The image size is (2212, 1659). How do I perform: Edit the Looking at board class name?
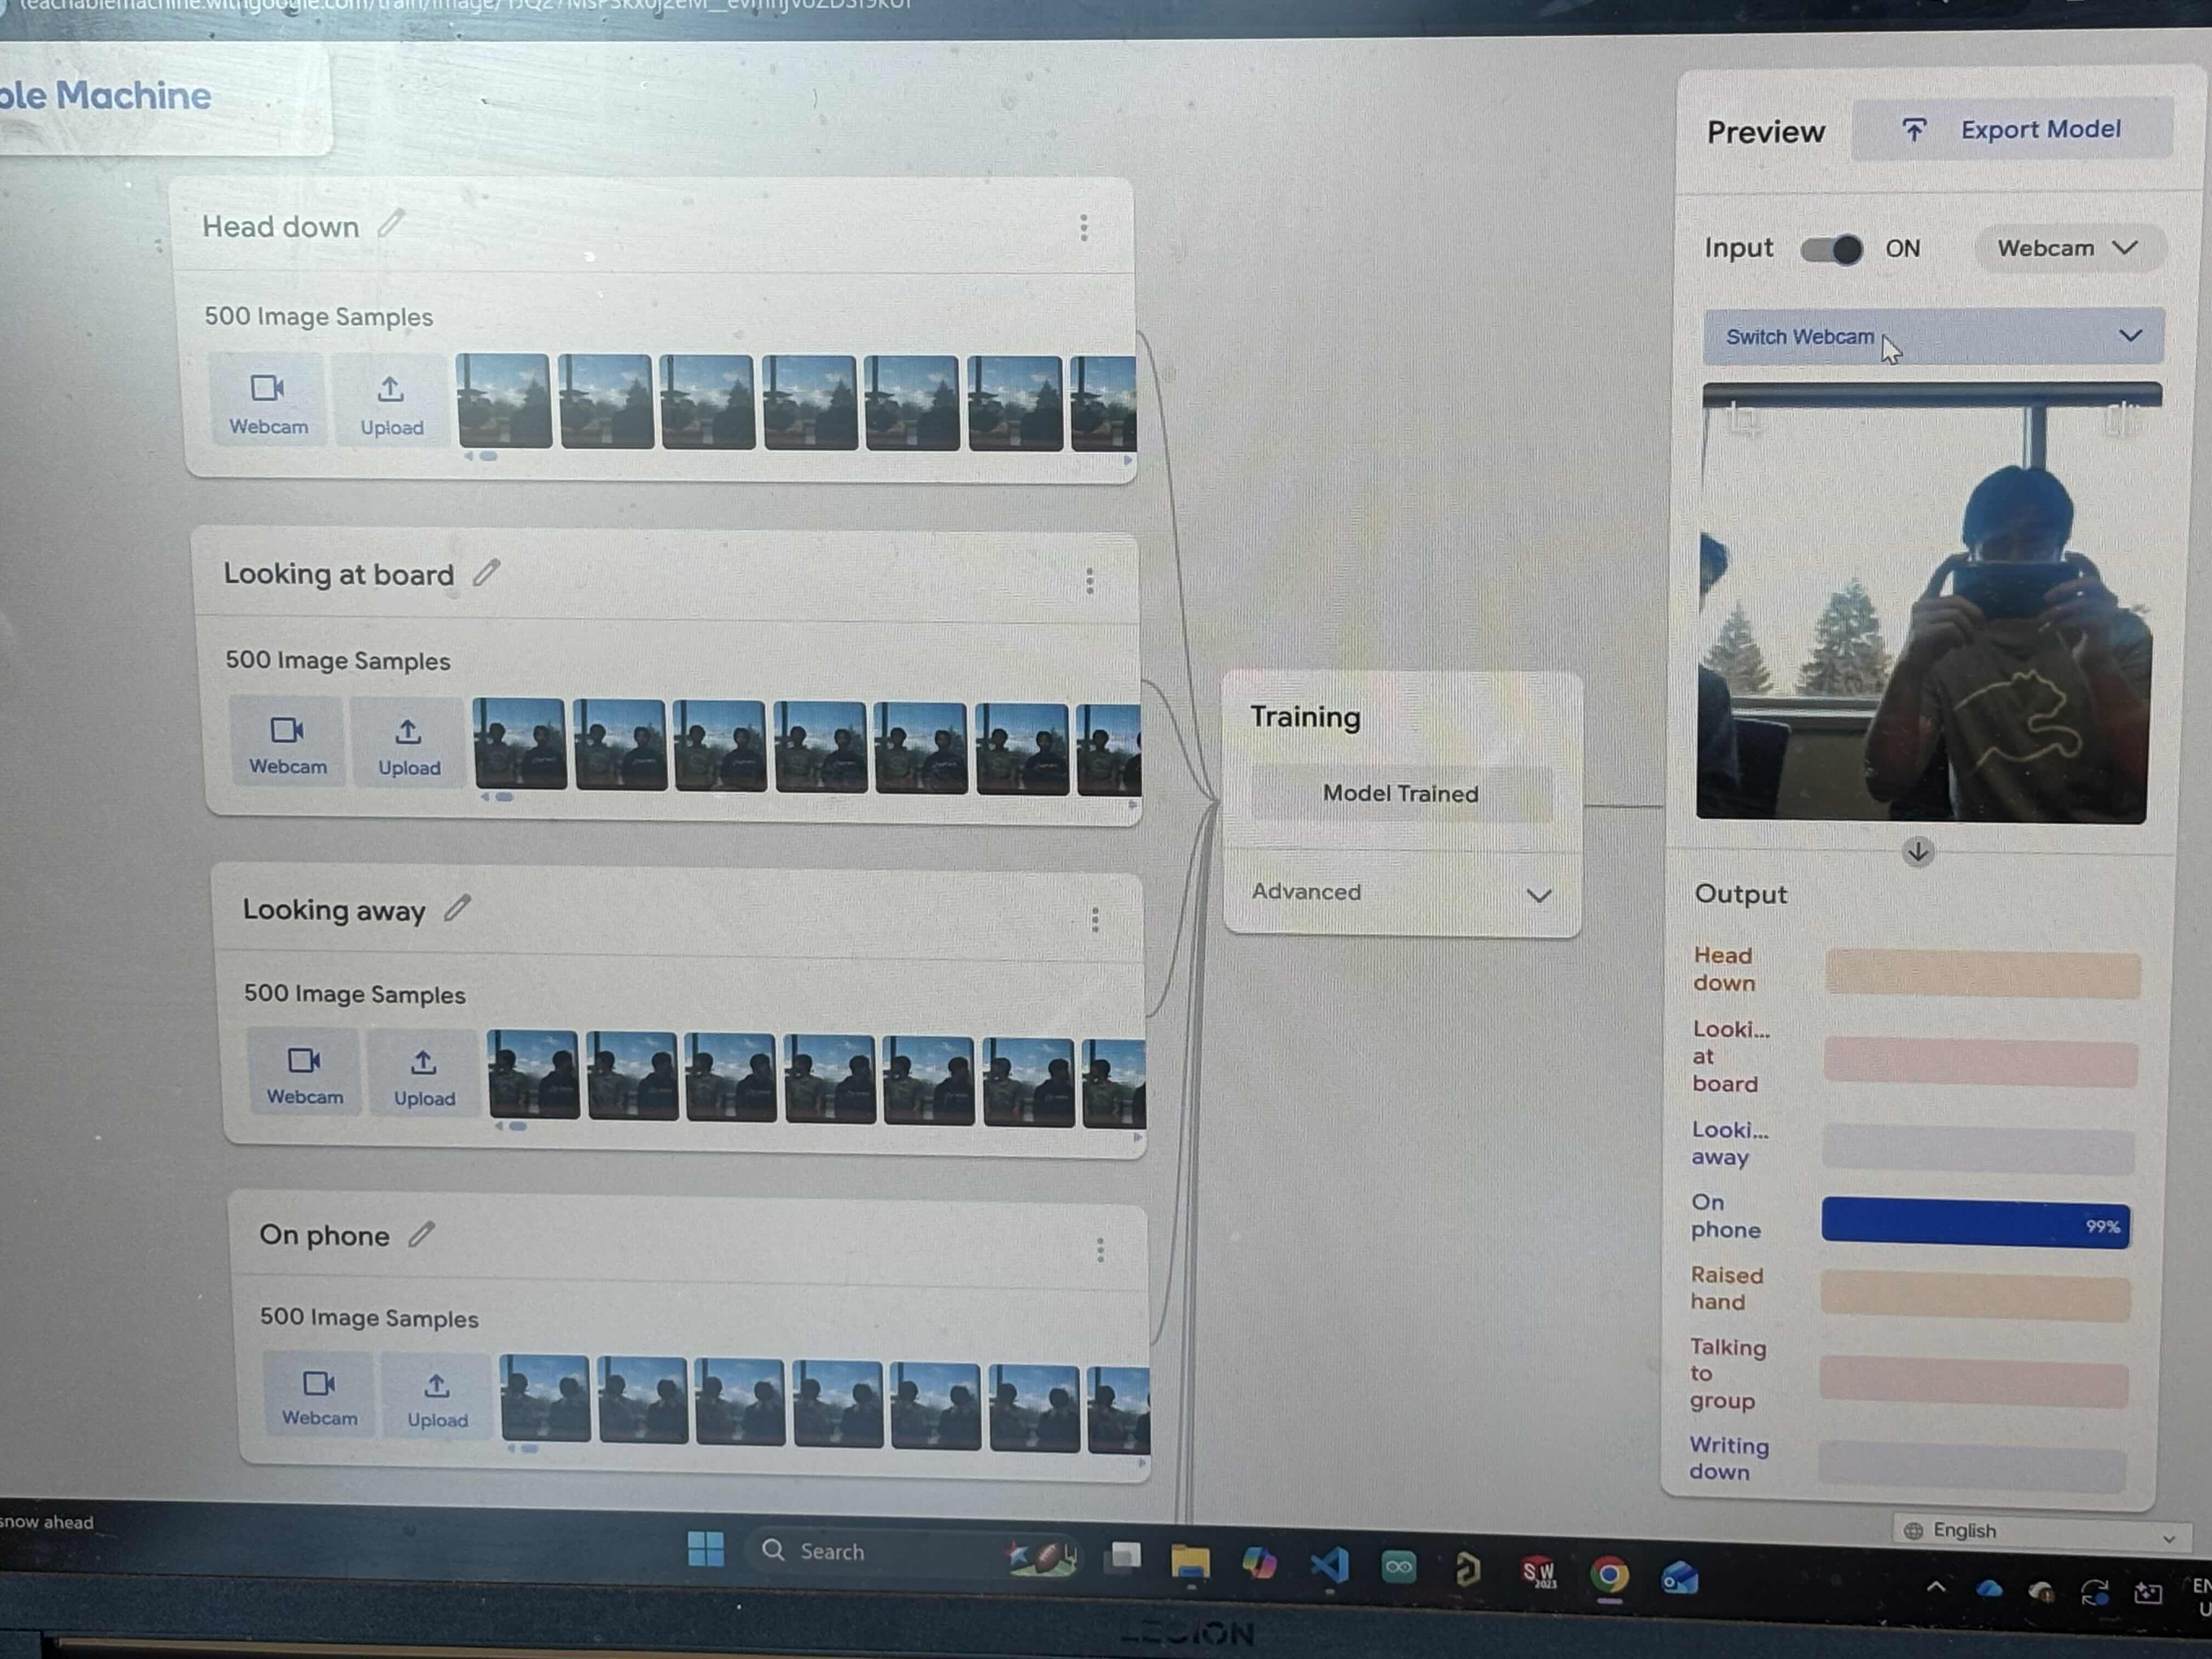[x=486, y=573]
